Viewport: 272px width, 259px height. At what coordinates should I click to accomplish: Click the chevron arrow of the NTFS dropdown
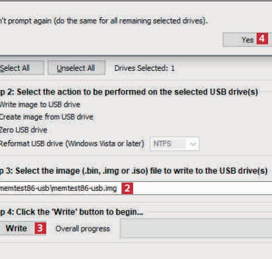point(193,144)
